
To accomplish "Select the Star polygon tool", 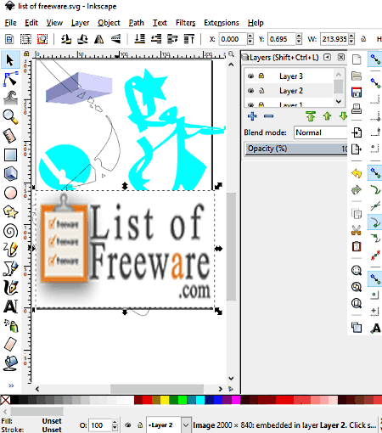I will 10,211.
